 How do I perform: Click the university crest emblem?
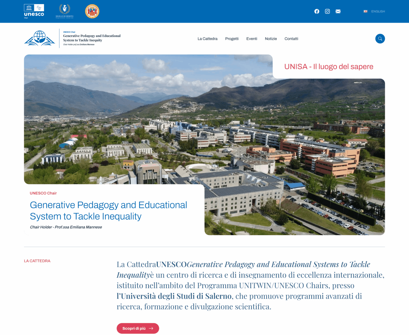[92, 11]
